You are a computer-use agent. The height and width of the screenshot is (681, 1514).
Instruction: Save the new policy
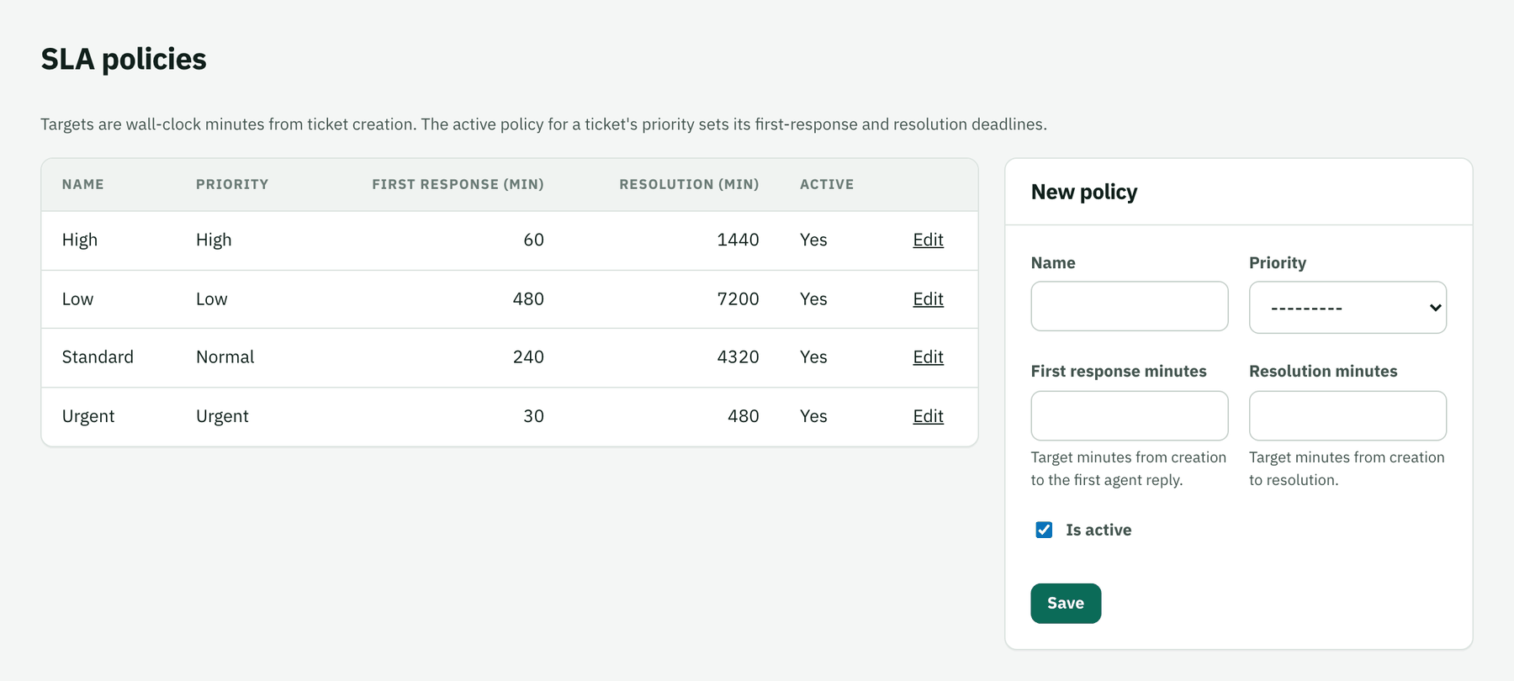pos(1066,603)
